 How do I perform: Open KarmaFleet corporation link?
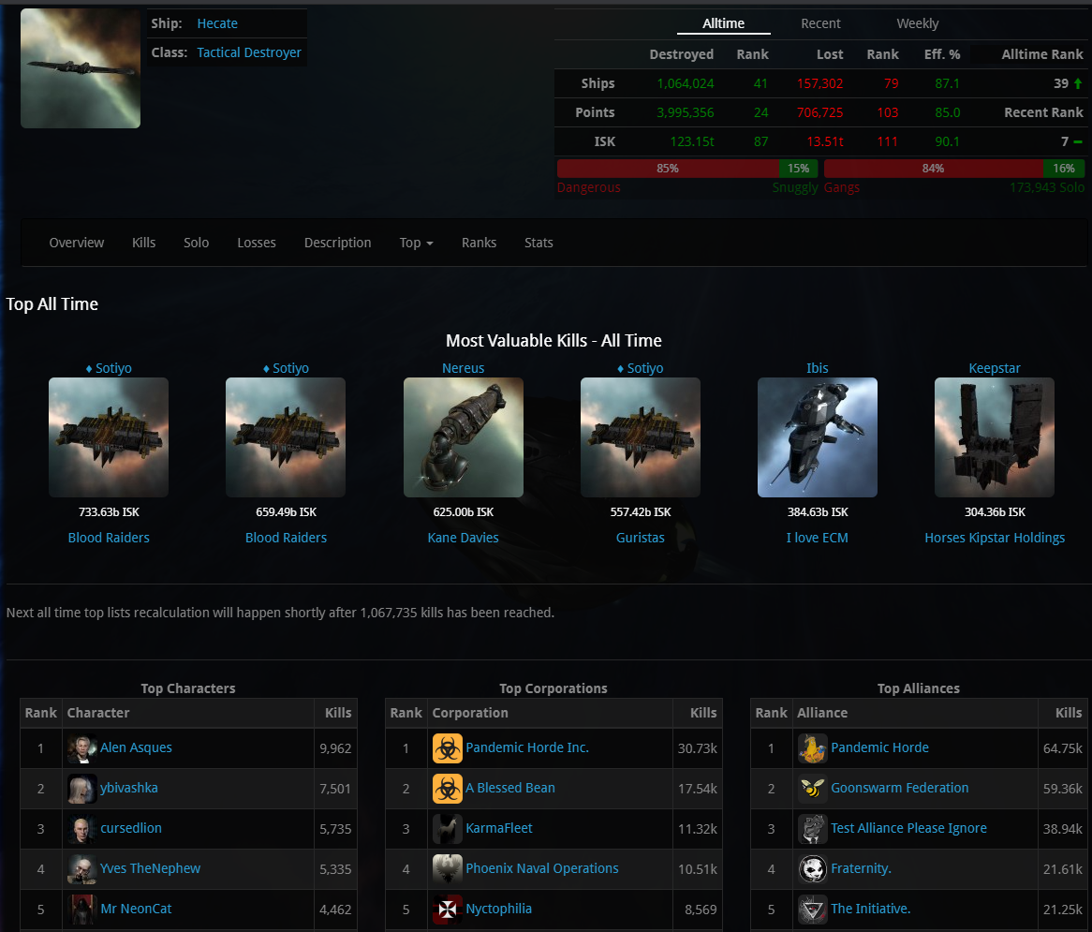[x=498, y=829]
